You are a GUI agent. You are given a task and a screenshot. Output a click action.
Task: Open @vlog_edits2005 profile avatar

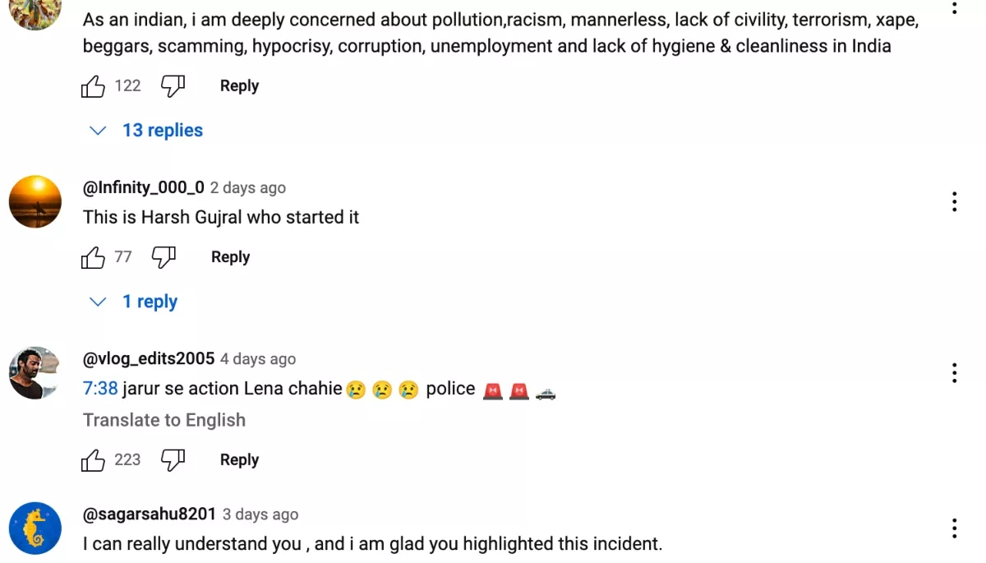click(x=35, y=373)
